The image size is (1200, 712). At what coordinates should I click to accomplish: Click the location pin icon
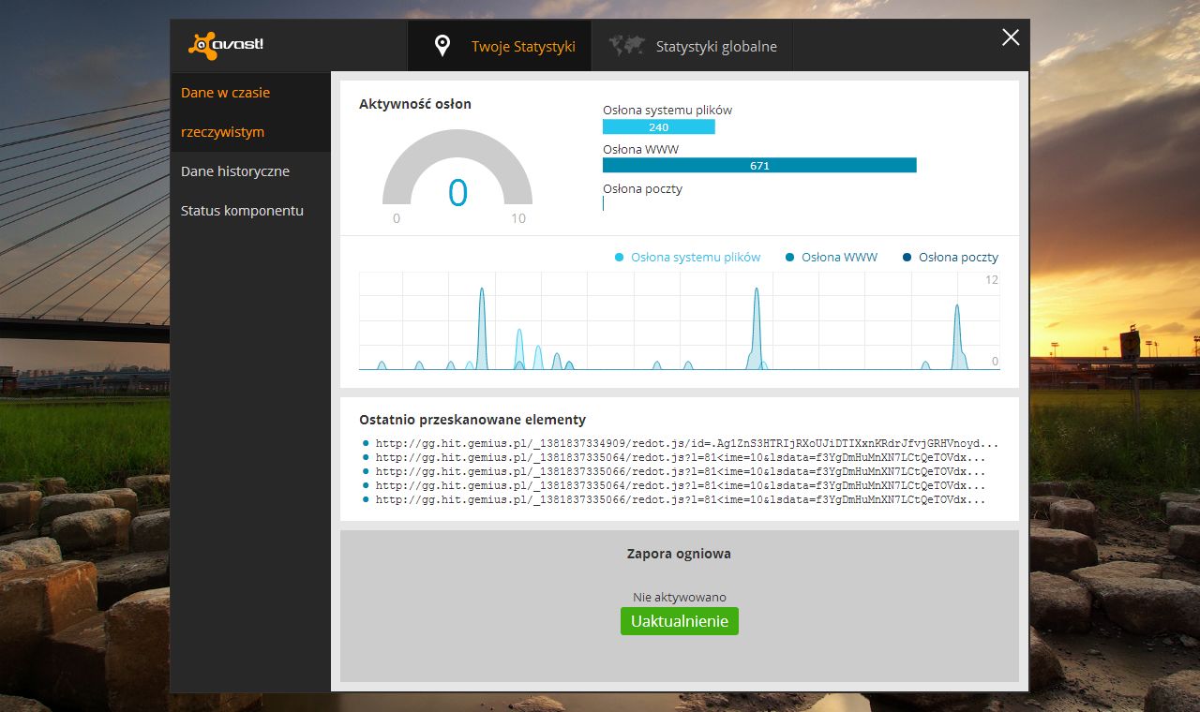click(443, 46)
